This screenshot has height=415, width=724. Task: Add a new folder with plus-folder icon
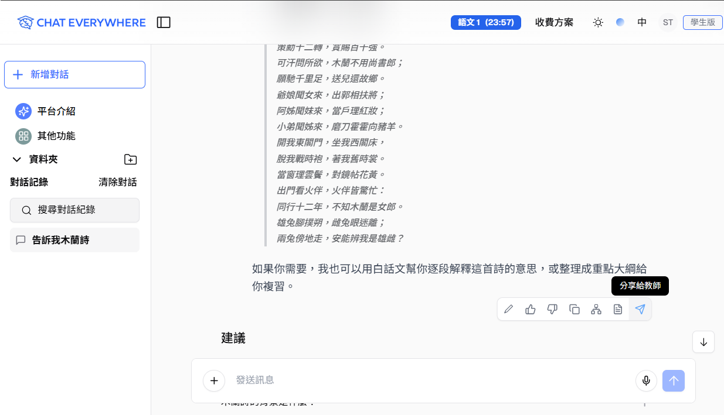click(x=131, y=159)
